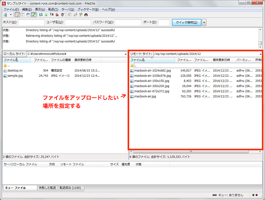The height and width of the screenshot is (200, 265).
Task: Click the magnifier toolbar icon
Action: 75,15
